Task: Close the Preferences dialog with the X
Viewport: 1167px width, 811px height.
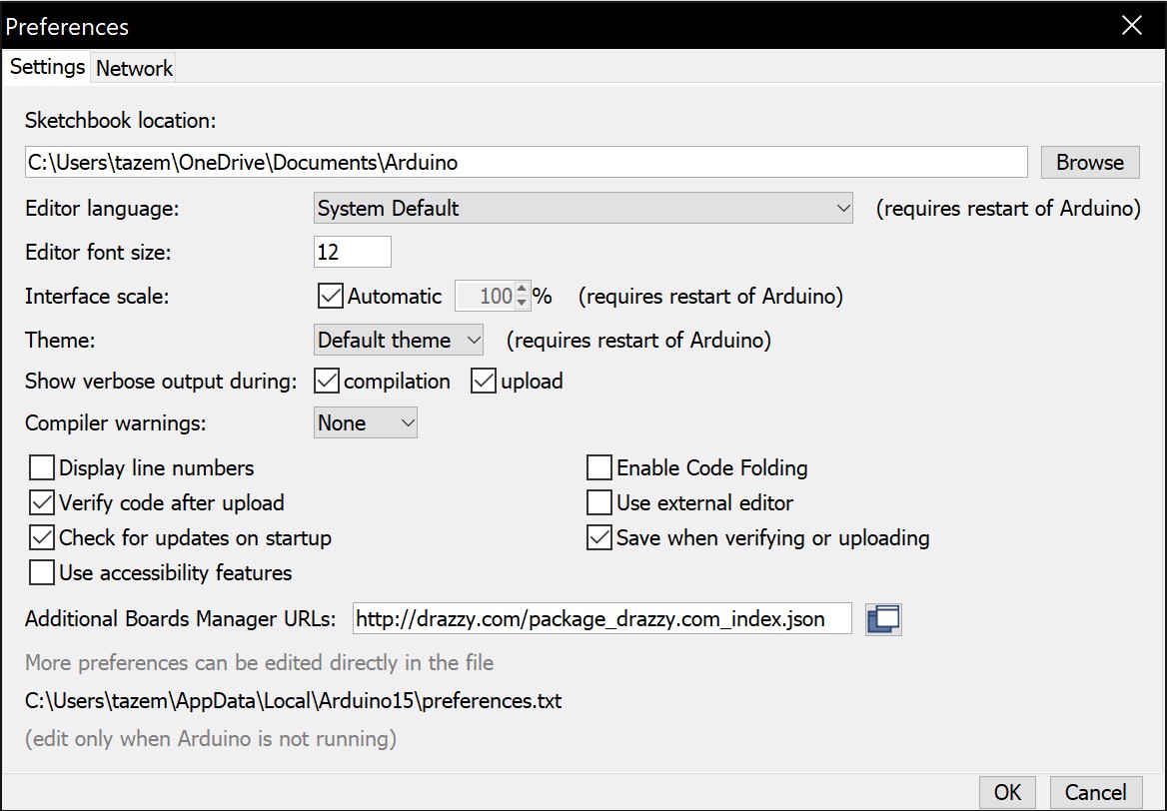Action: 1132,25
